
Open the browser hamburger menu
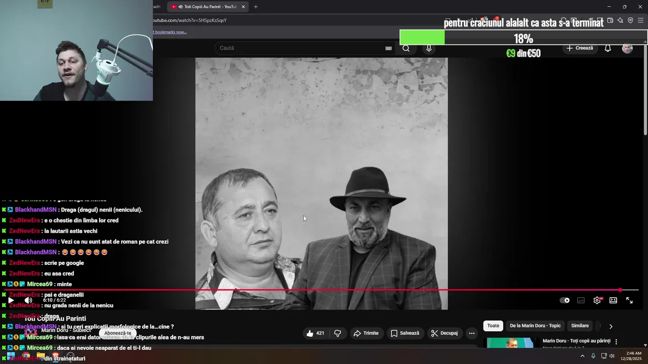(640, 20)
